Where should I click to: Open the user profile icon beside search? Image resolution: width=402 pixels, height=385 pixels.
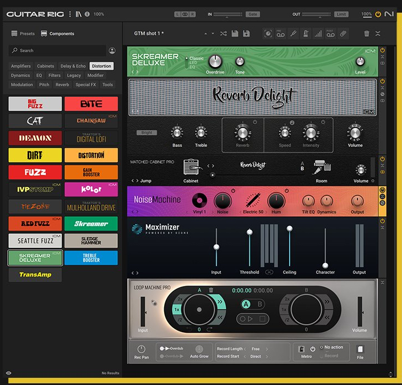point(112,51)
